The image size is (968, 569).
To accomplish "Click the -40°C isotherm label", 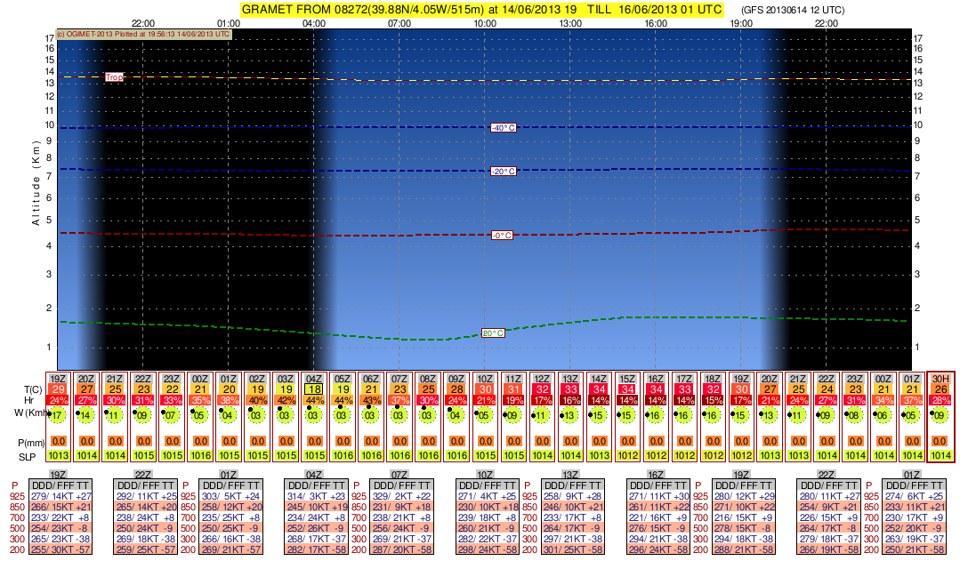I will click(x=504, y=128).
